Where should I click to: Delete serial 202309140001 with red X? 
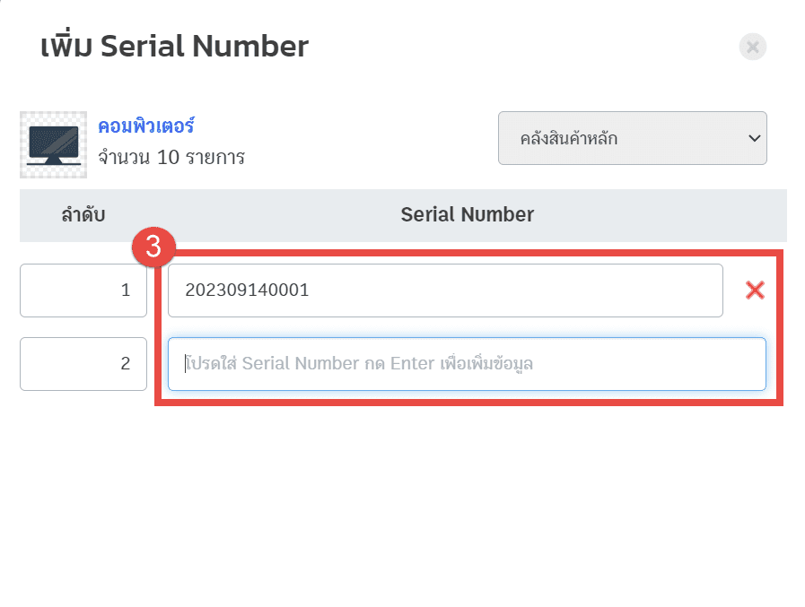pyautogui.click(x=755, y=290)
